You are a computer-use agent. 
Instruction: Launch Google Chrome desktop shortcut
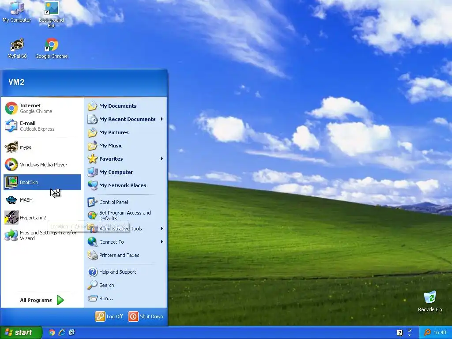(51, 49)
